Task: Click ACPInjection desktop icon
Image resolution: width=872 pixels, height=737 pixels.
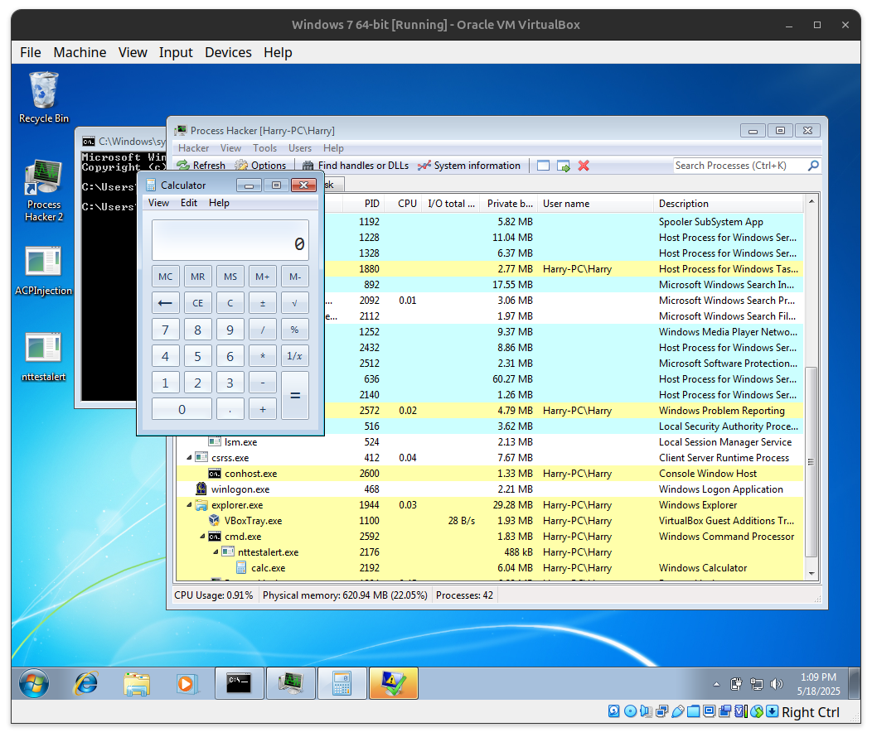Action: coord(43,271)
